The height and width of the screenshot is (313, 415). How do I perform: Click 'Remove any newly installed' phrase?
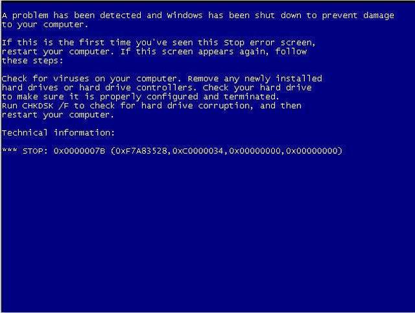(255, 78)
